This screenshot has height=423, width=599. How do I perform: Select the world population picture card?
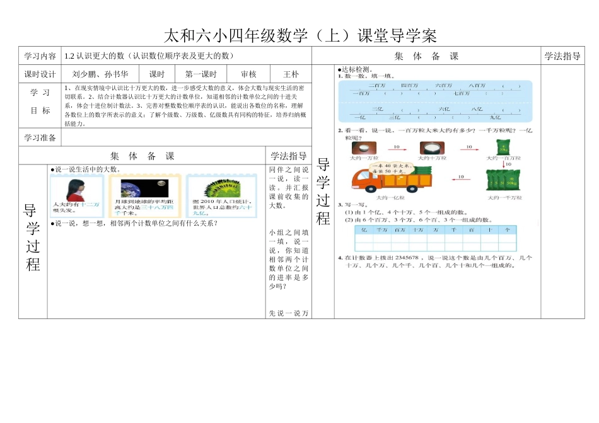(222, 196)
